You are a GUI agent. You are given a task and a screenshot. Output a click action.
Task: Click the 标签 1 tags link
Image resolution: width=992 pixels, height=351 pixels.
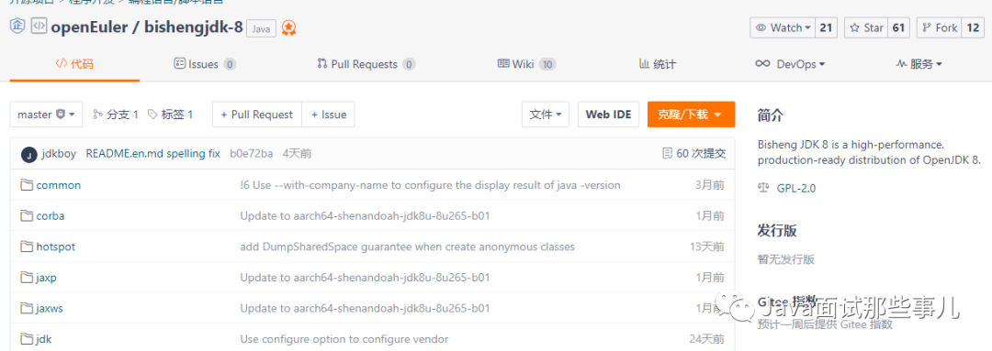[x=170, y=115]
